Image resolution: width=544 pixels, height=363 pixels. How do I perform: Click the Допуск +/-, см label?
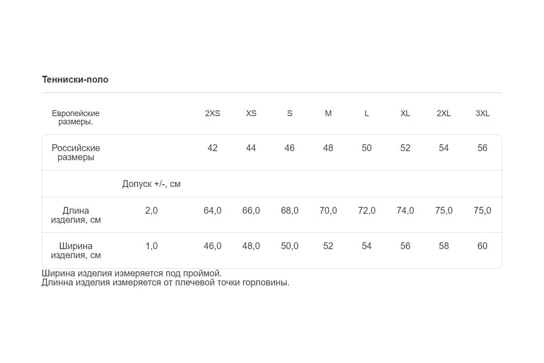click(151, 184)
